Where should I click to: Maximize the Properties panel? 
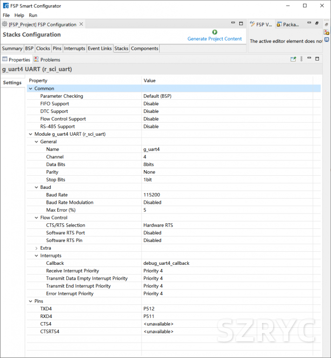coord(317,59)
